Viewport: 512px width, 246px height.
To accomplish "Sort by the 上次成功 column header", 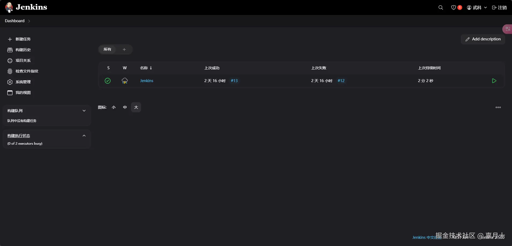I will [x=212, y=68].
